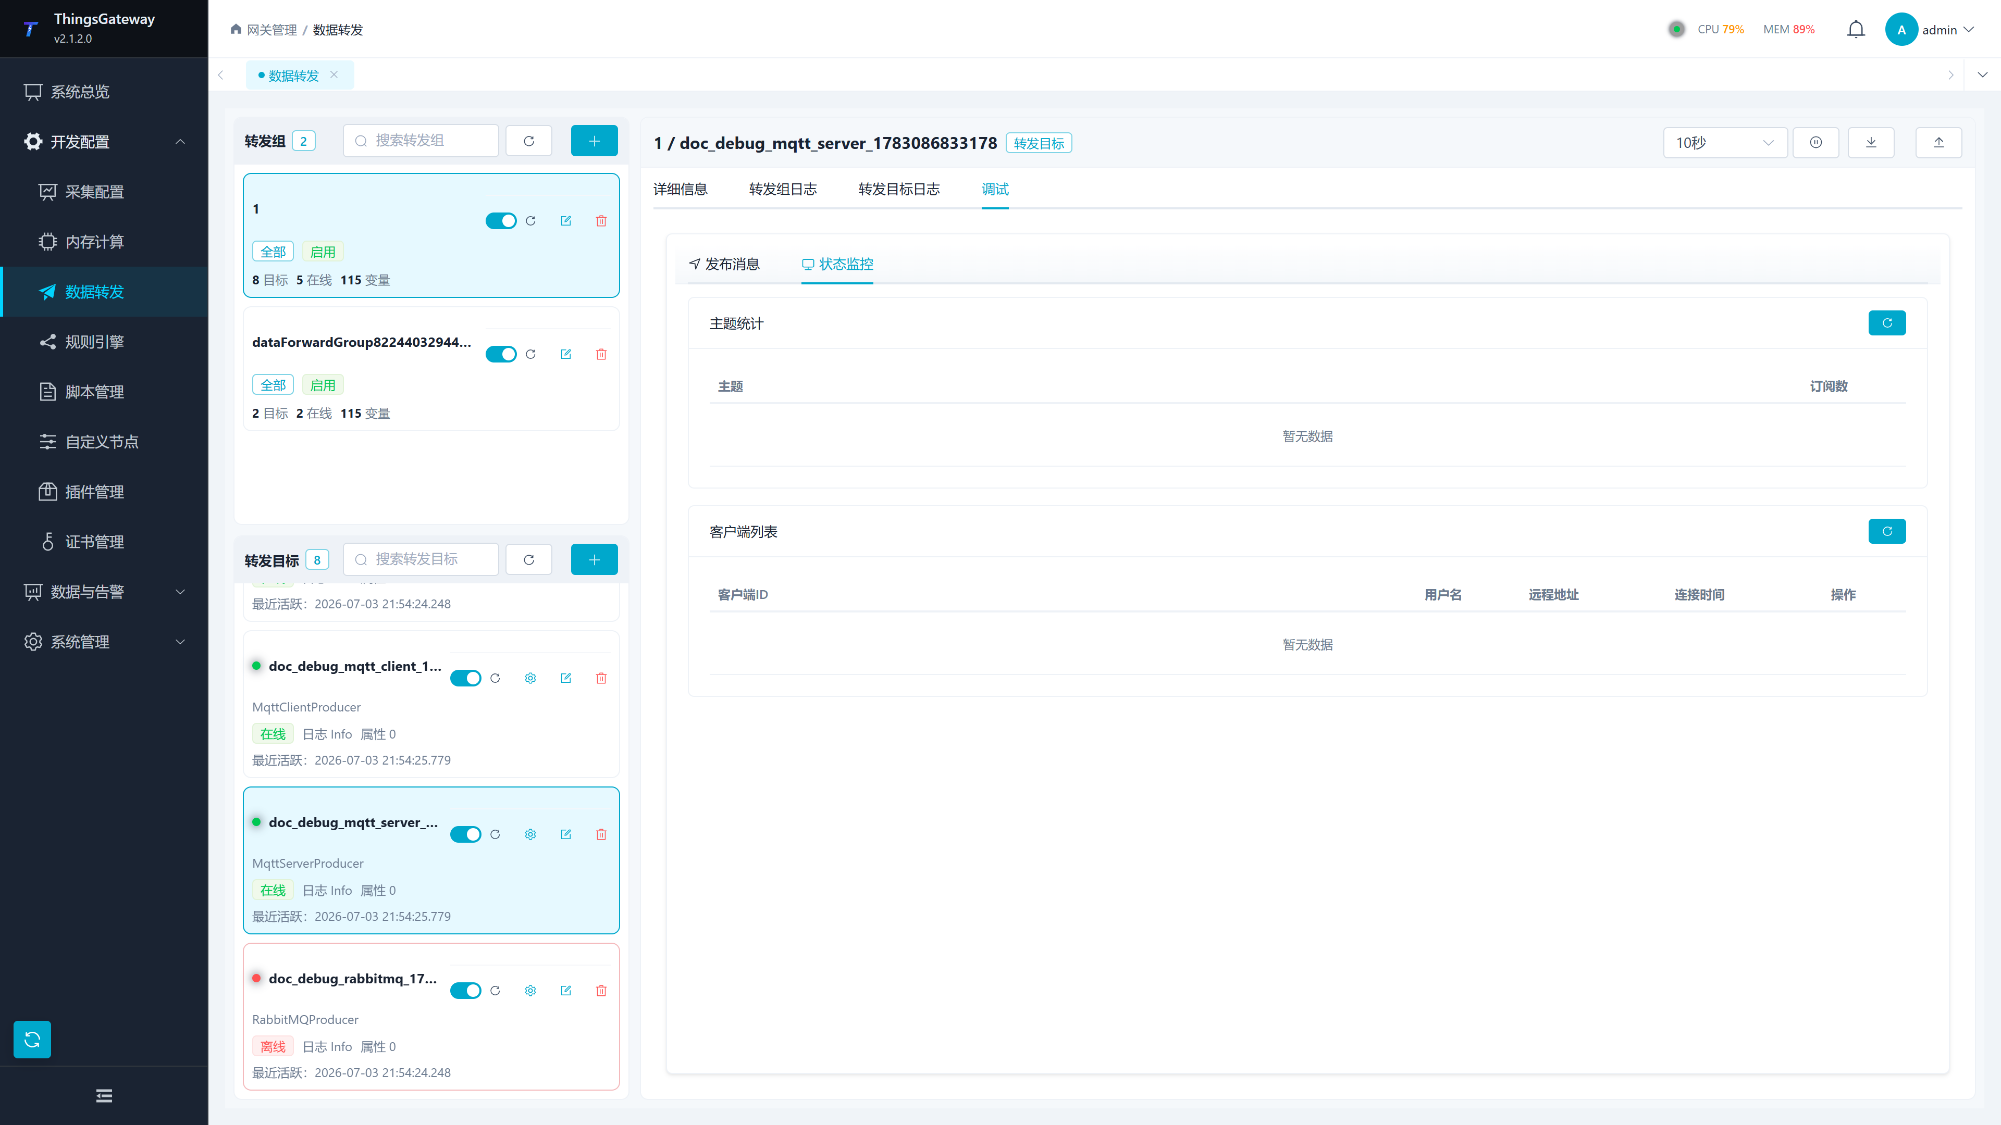Delete doc_debug_mqtt_client target
2001x1125 pixels.
[601, 678]
